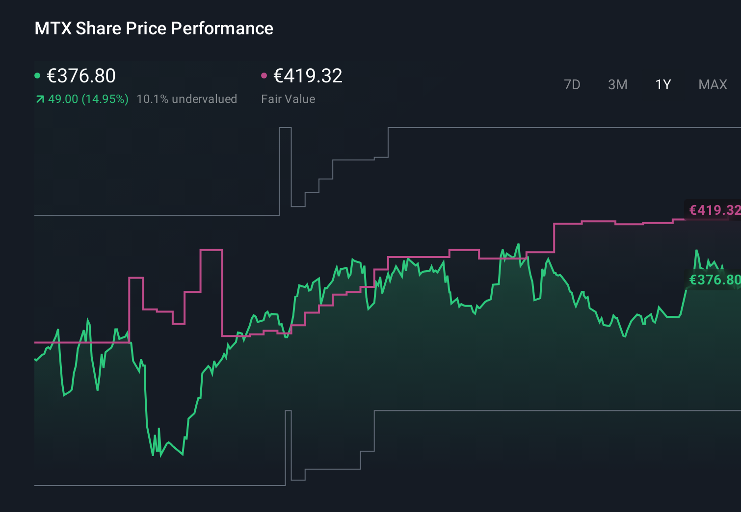Toggle the Fair Value series via its pink dot
The height and width of the screenshot is (512, 741).
[x=265, y=75]
